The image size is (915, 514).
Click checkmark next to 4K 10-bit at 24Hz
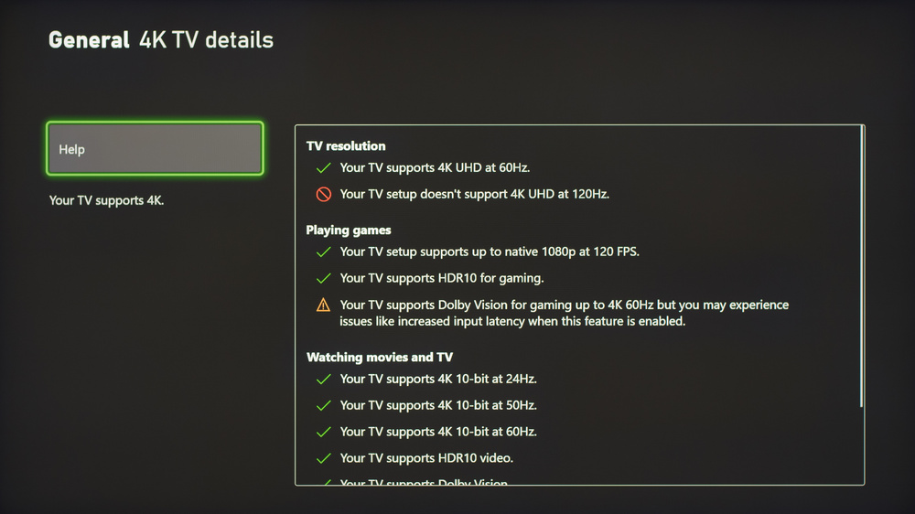point(323,379)
